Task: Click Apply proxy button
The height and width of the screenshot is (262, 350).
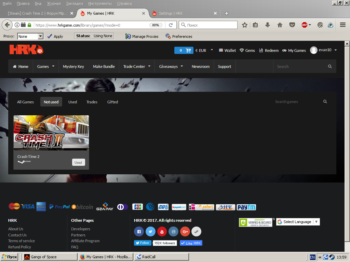Action: [x=55, y=36]
